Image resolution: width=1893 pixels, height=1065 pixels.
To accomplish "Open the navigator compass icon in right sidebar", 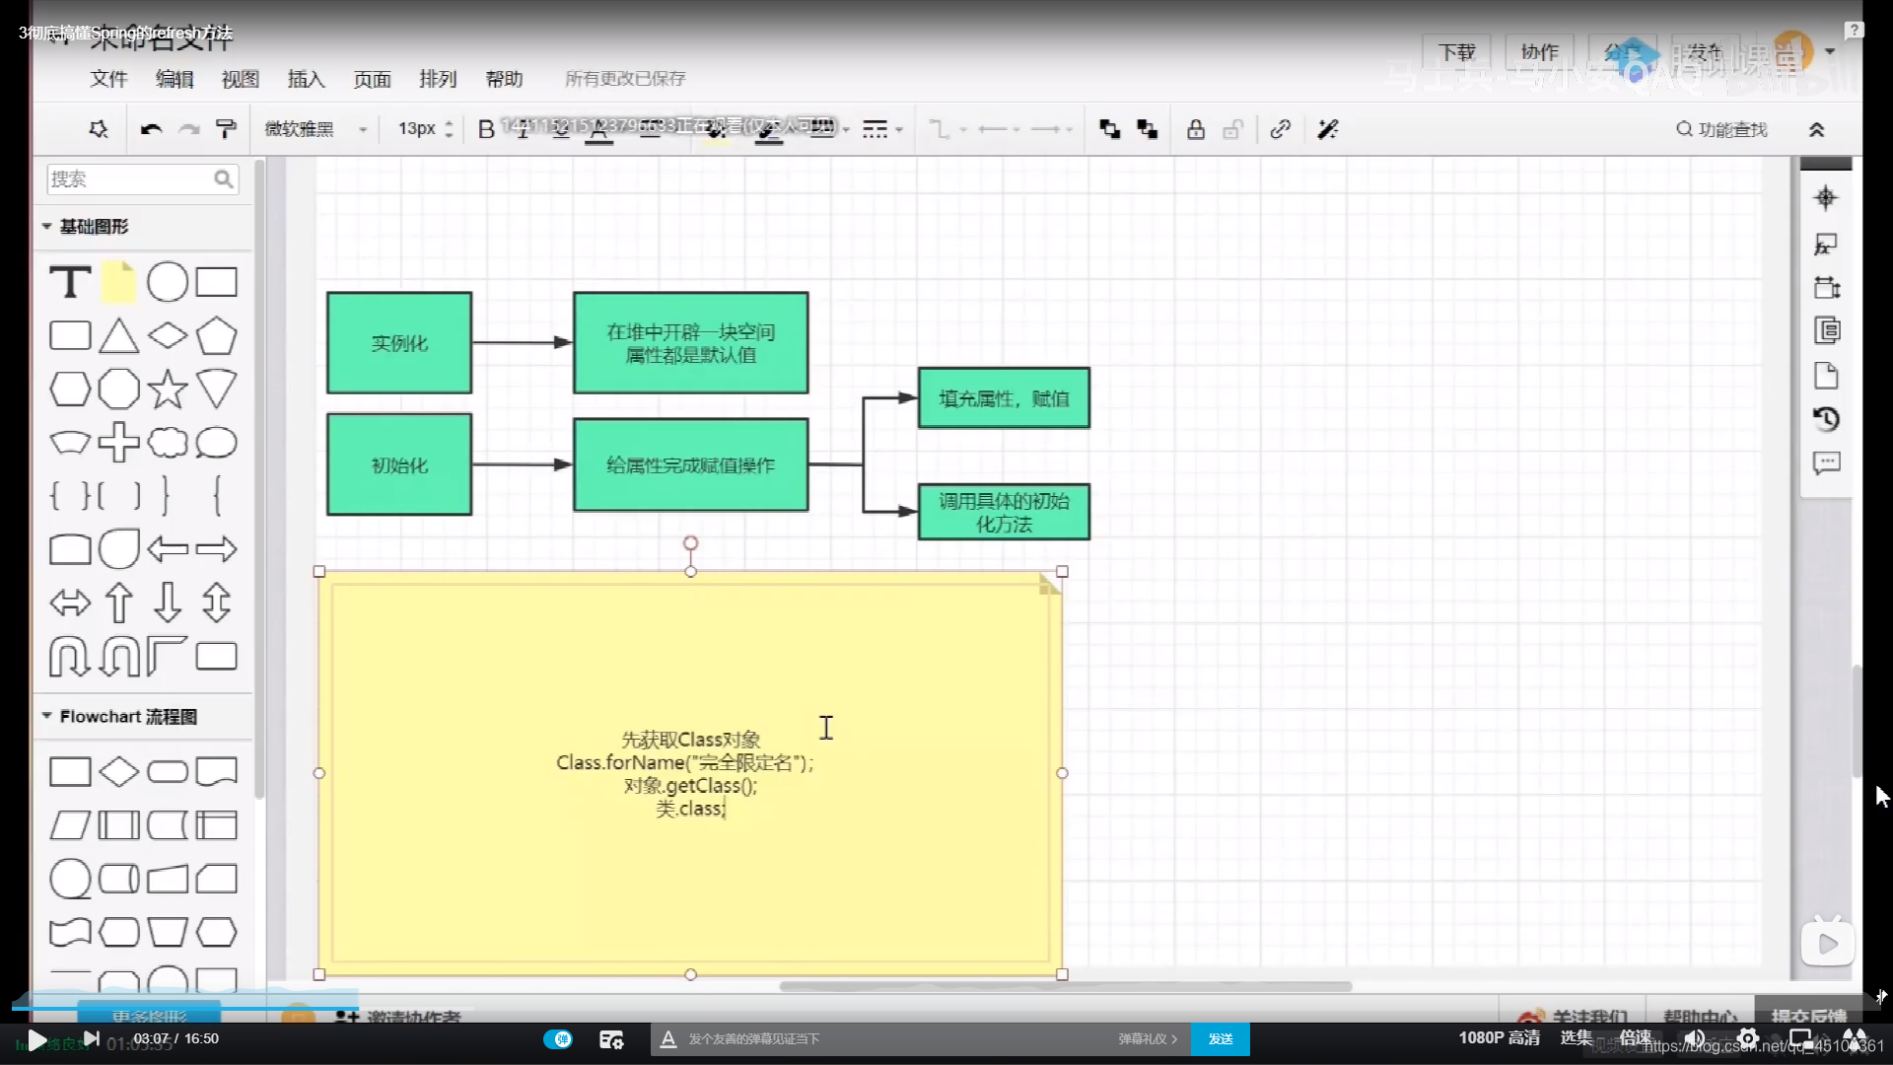I will pos(1826,198).
